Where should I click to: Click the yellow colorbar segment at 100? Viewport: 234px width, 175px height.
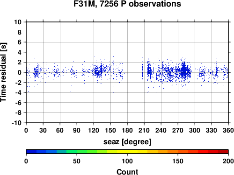coord(127,152)
